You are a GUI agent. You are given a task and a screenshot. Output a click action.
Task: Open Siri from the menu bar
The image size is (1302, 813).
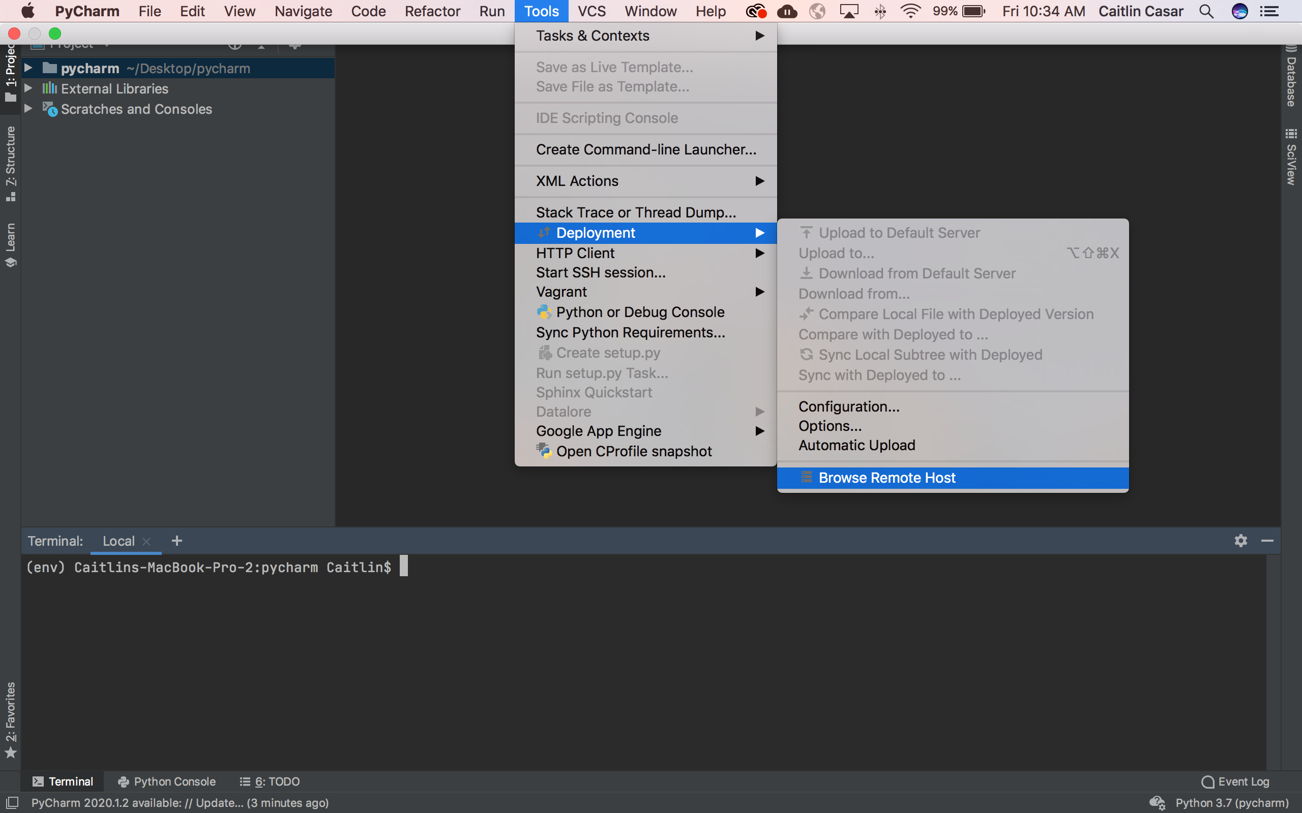1239,11
